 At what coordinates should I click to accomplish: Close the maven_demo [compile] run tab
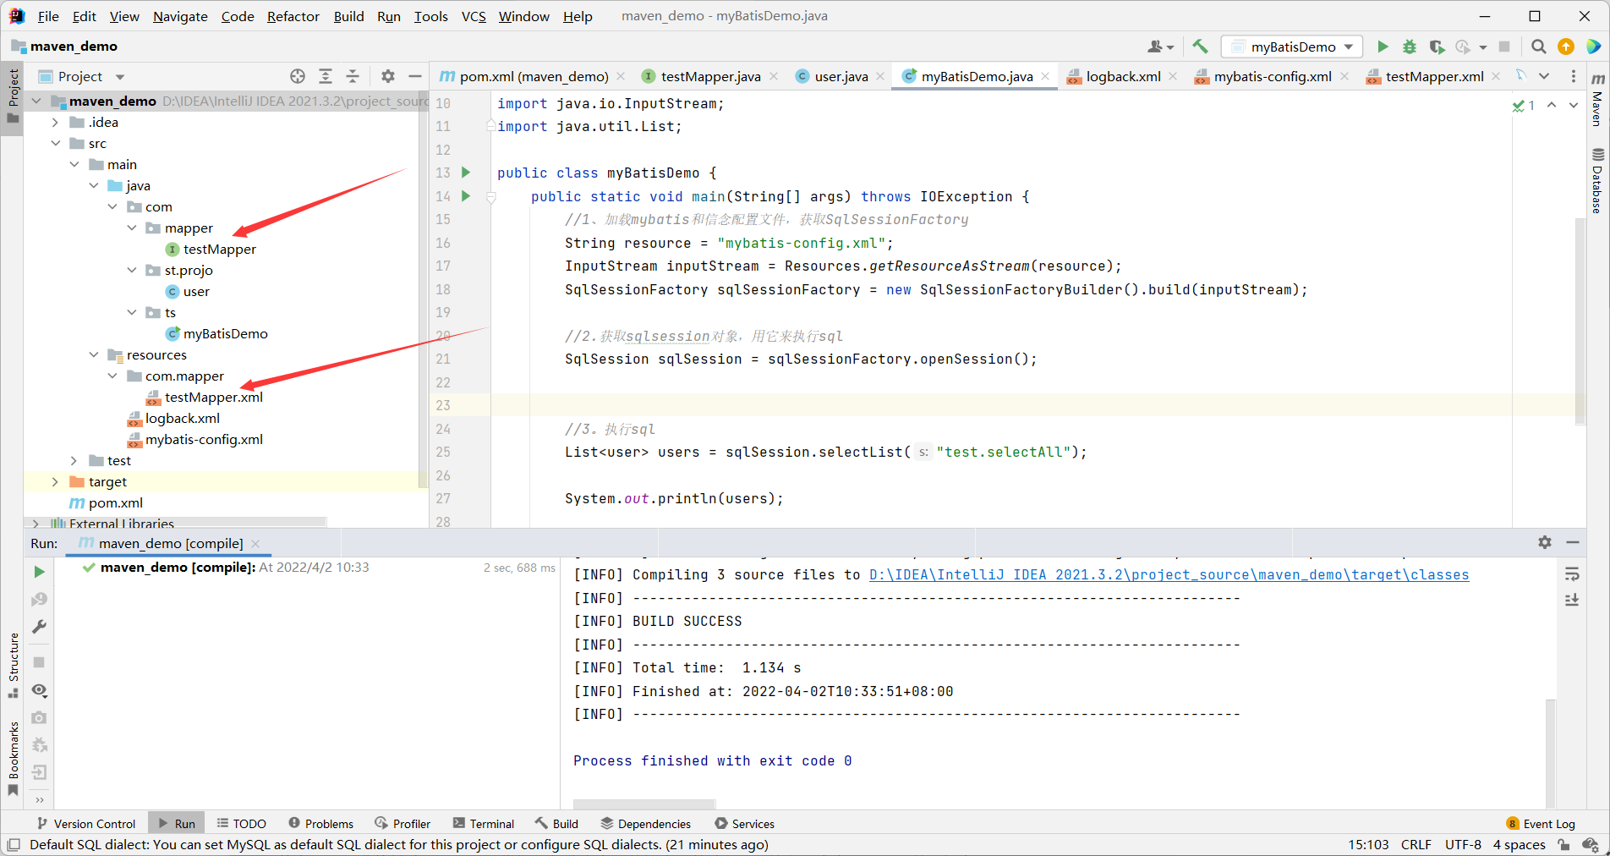(x=255, y=543)
